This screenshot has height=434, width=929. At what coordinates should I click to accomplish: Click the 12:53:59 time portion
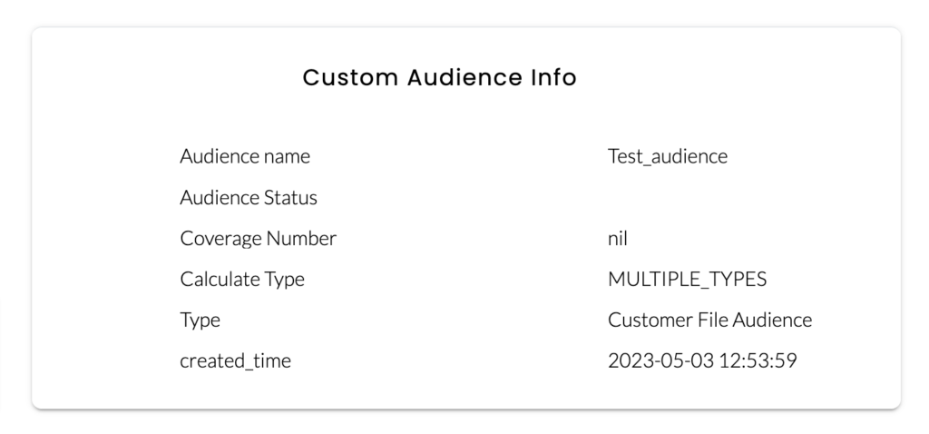pyautogui.click(x=758, y=360)
